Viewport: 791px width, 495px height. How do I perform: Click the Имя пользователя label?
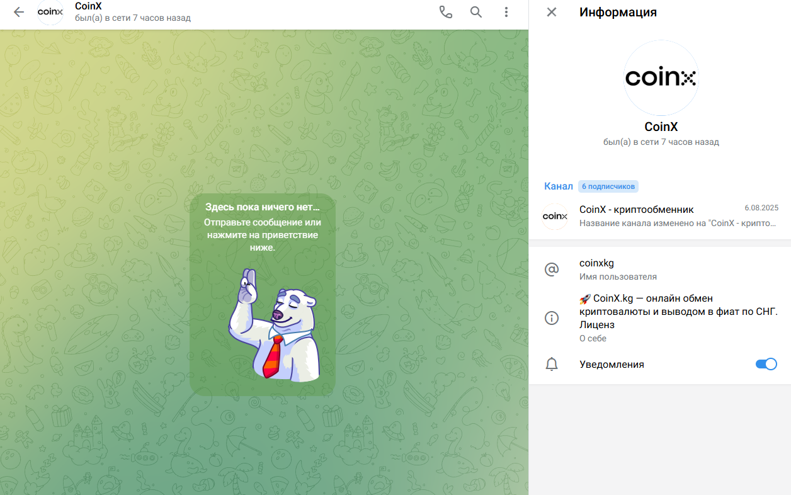click(x=618, y=276)
